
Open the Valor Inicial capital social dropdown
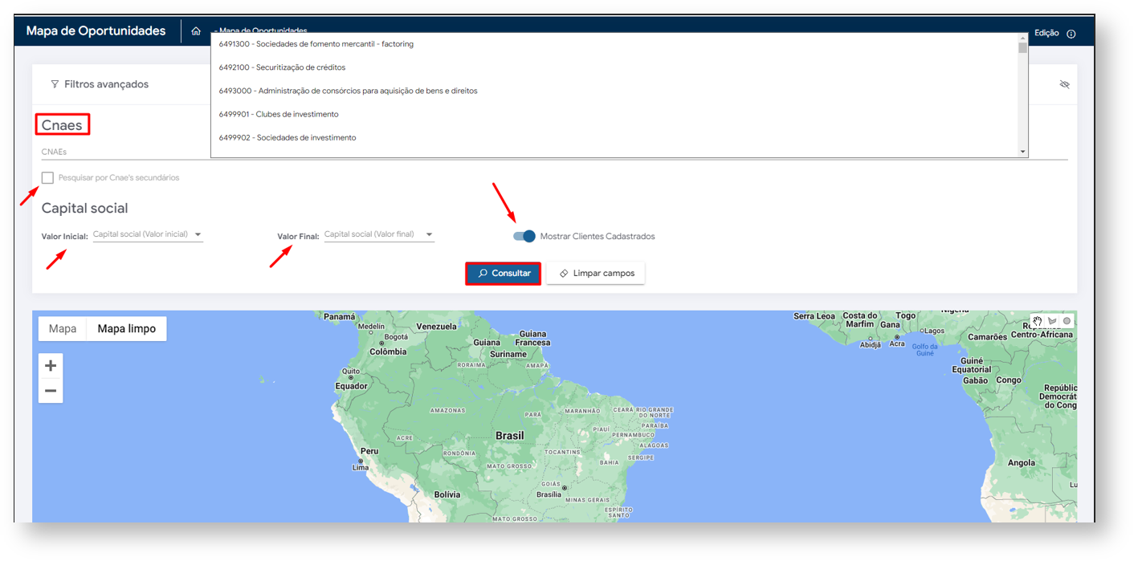(x=148, y=234)
